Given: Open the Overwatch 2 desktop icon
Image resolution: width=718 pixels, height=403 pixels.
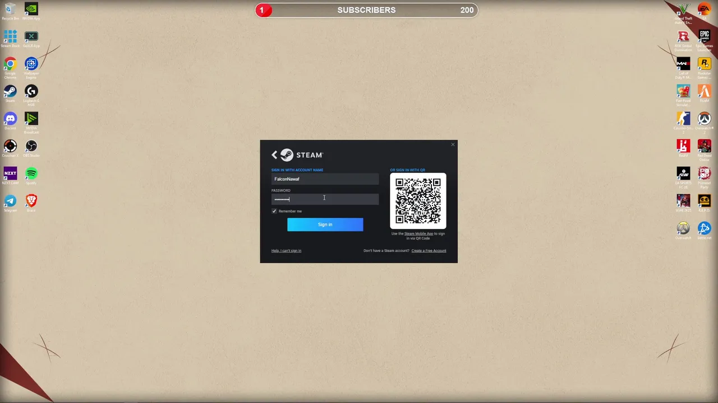Looking at the screenshot, I should (705, 122).
